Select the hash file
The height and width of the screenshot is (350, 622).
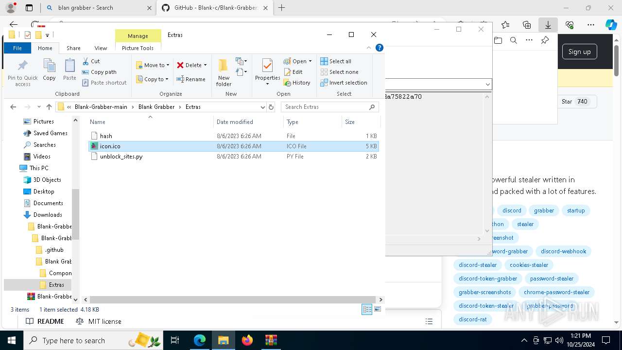(233, 136)
